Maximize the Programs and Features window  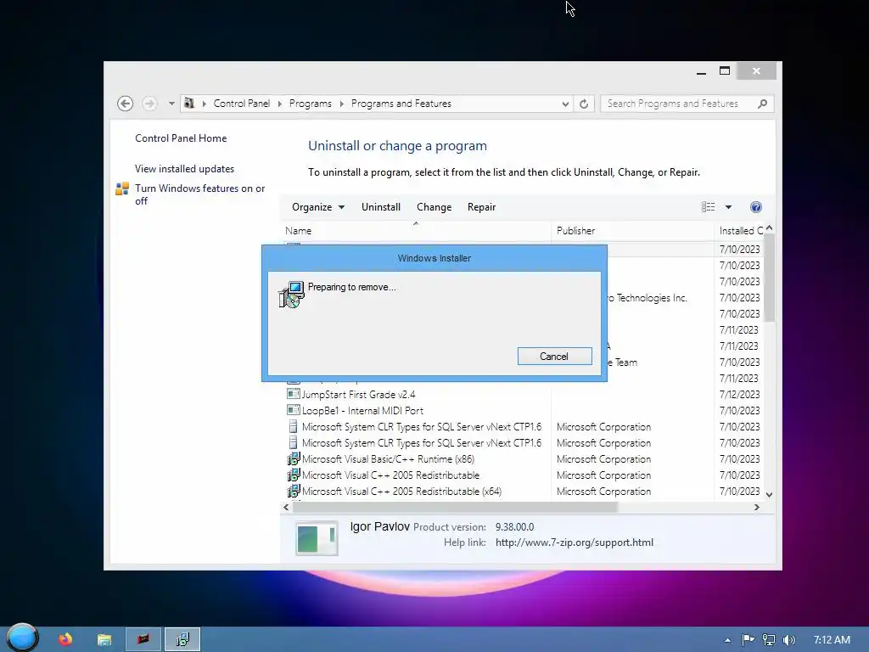tap(725, 71)
